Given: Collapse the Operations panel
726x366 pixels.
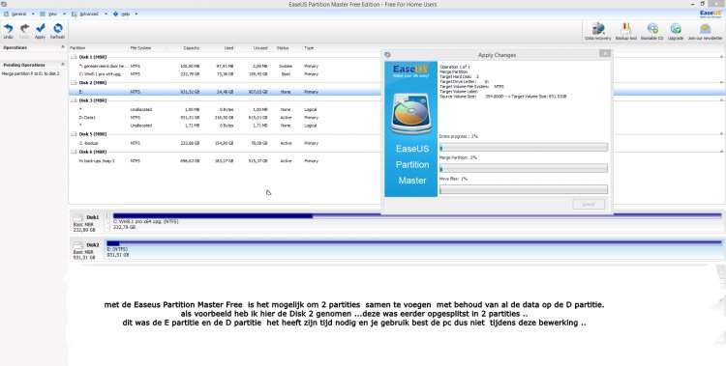Looking at the screenshot, I should point(63,47).
